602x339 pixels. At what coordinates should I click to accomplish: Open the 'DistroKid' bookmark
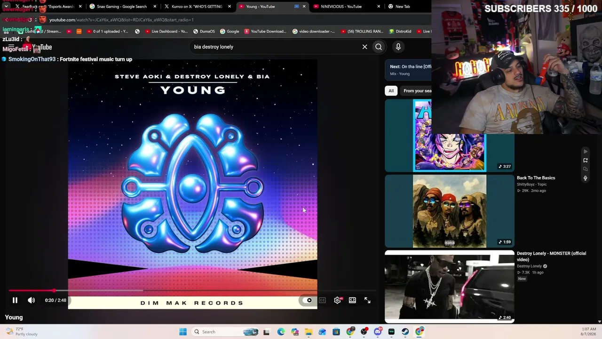[x=400, y=32]
